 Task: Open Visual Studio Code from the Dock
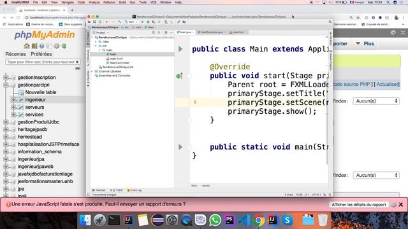click(x=244, y=220)
